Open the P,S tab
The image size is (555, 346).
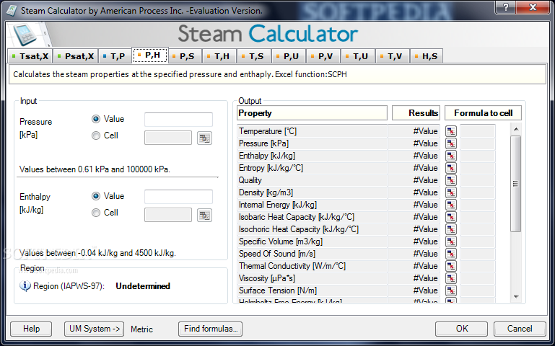click(184, 56)
